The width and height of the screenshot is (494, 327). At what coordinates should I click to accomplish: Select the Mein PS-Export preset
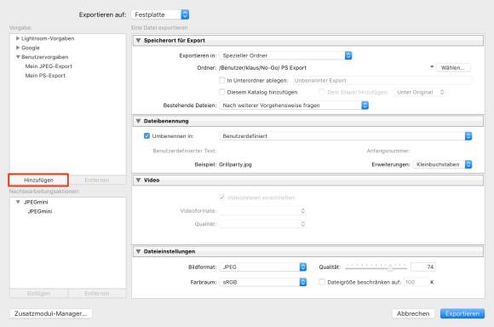point(45,76)
